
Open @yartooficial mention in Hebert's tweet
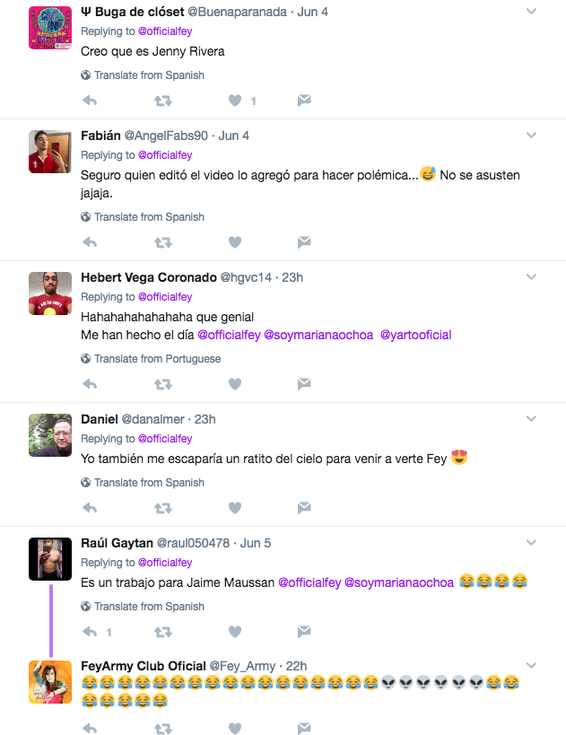click(415, 335)
